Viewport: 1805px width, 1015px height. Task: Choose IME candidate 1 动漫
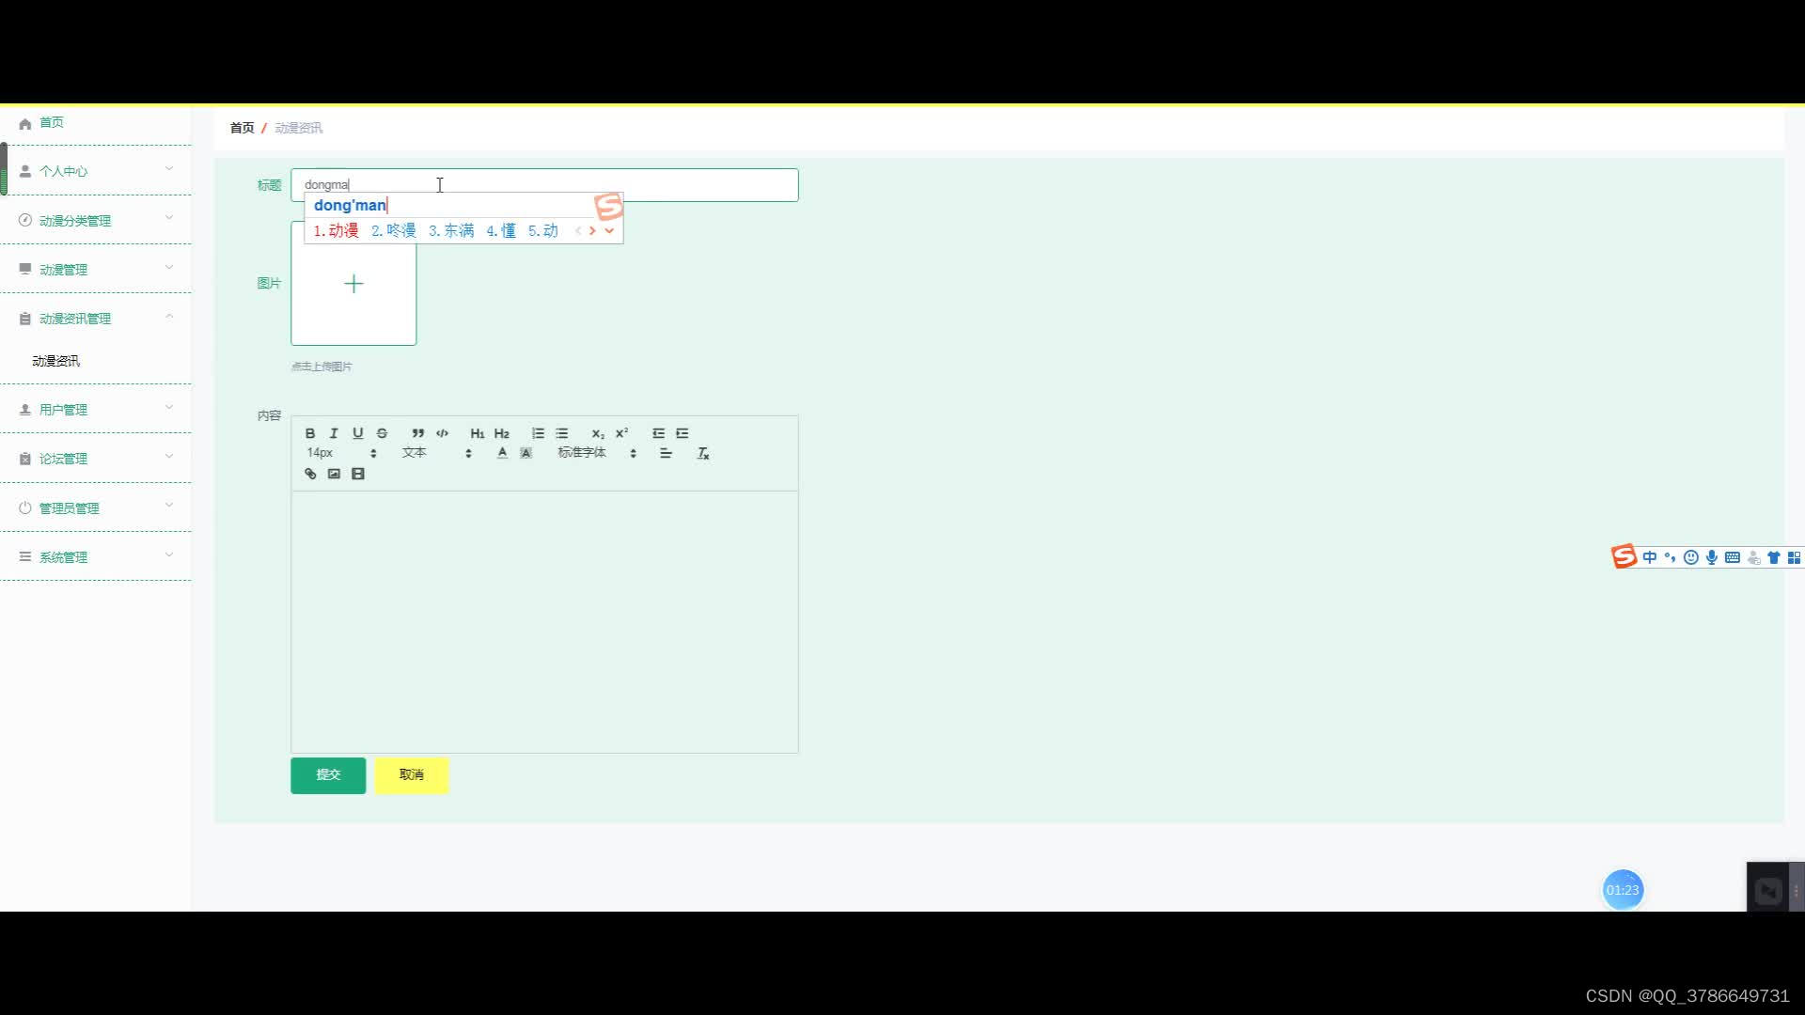point(336,231)
